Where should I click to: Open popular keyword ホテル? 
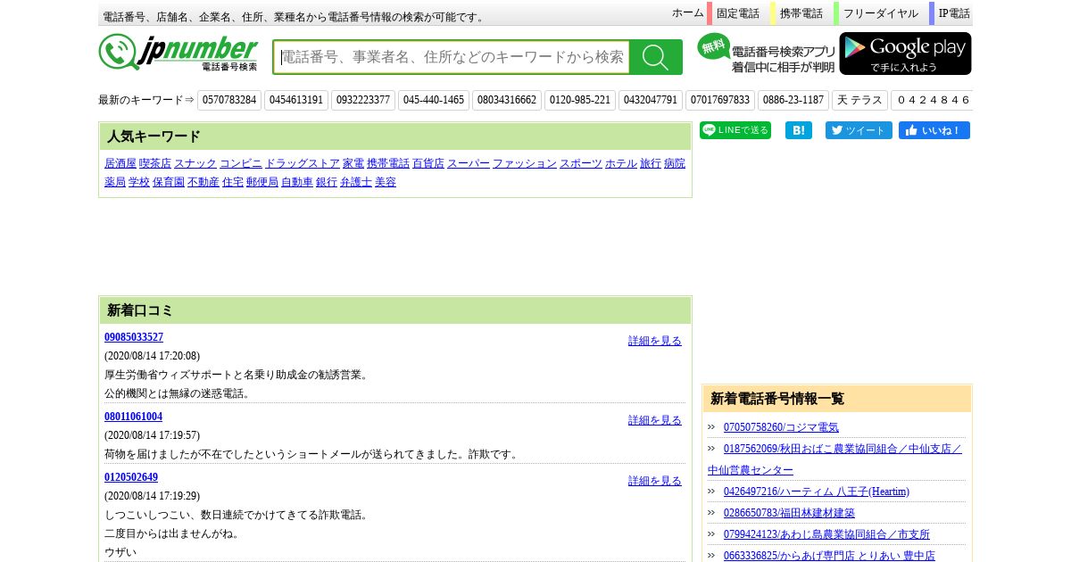[x=621, y=163]
